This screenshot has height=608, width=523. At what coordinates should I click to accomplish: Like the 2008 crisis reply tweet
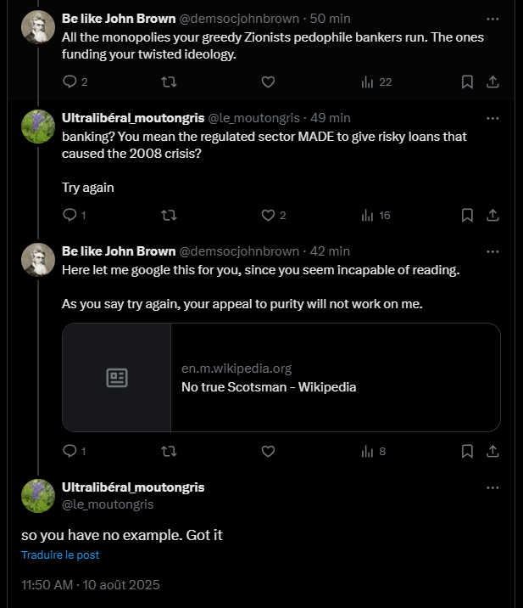point(268,216)
